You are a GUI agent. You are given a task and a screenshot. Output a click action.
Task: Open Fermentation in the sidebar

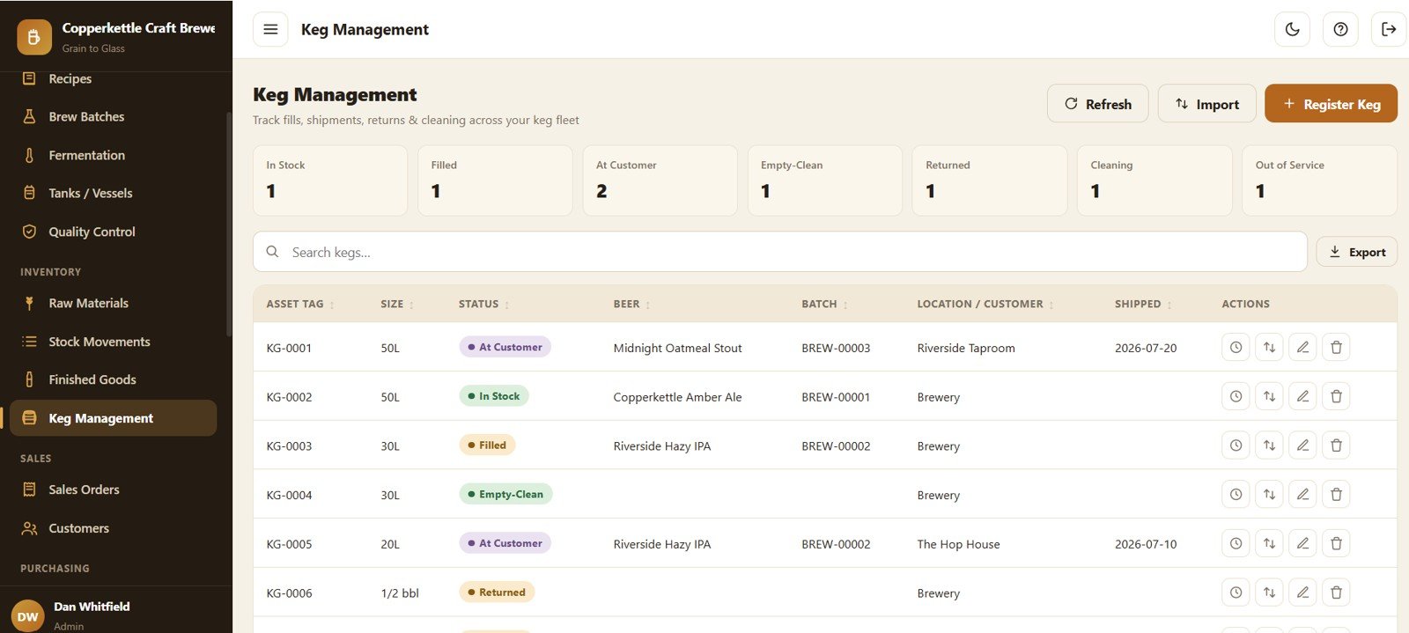point(113,155)
